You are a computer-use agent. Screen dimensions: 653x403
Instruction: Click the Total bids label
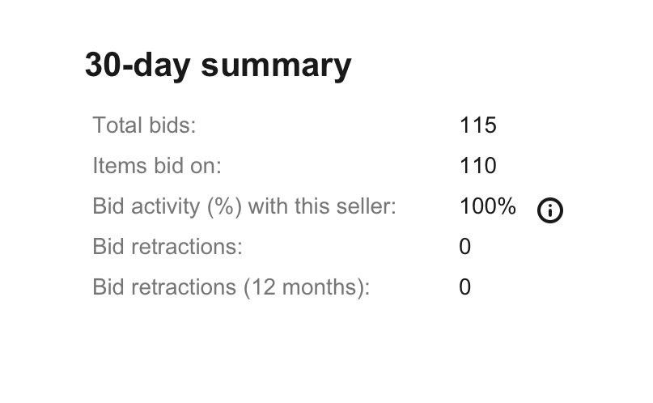(x=144, y=125)
